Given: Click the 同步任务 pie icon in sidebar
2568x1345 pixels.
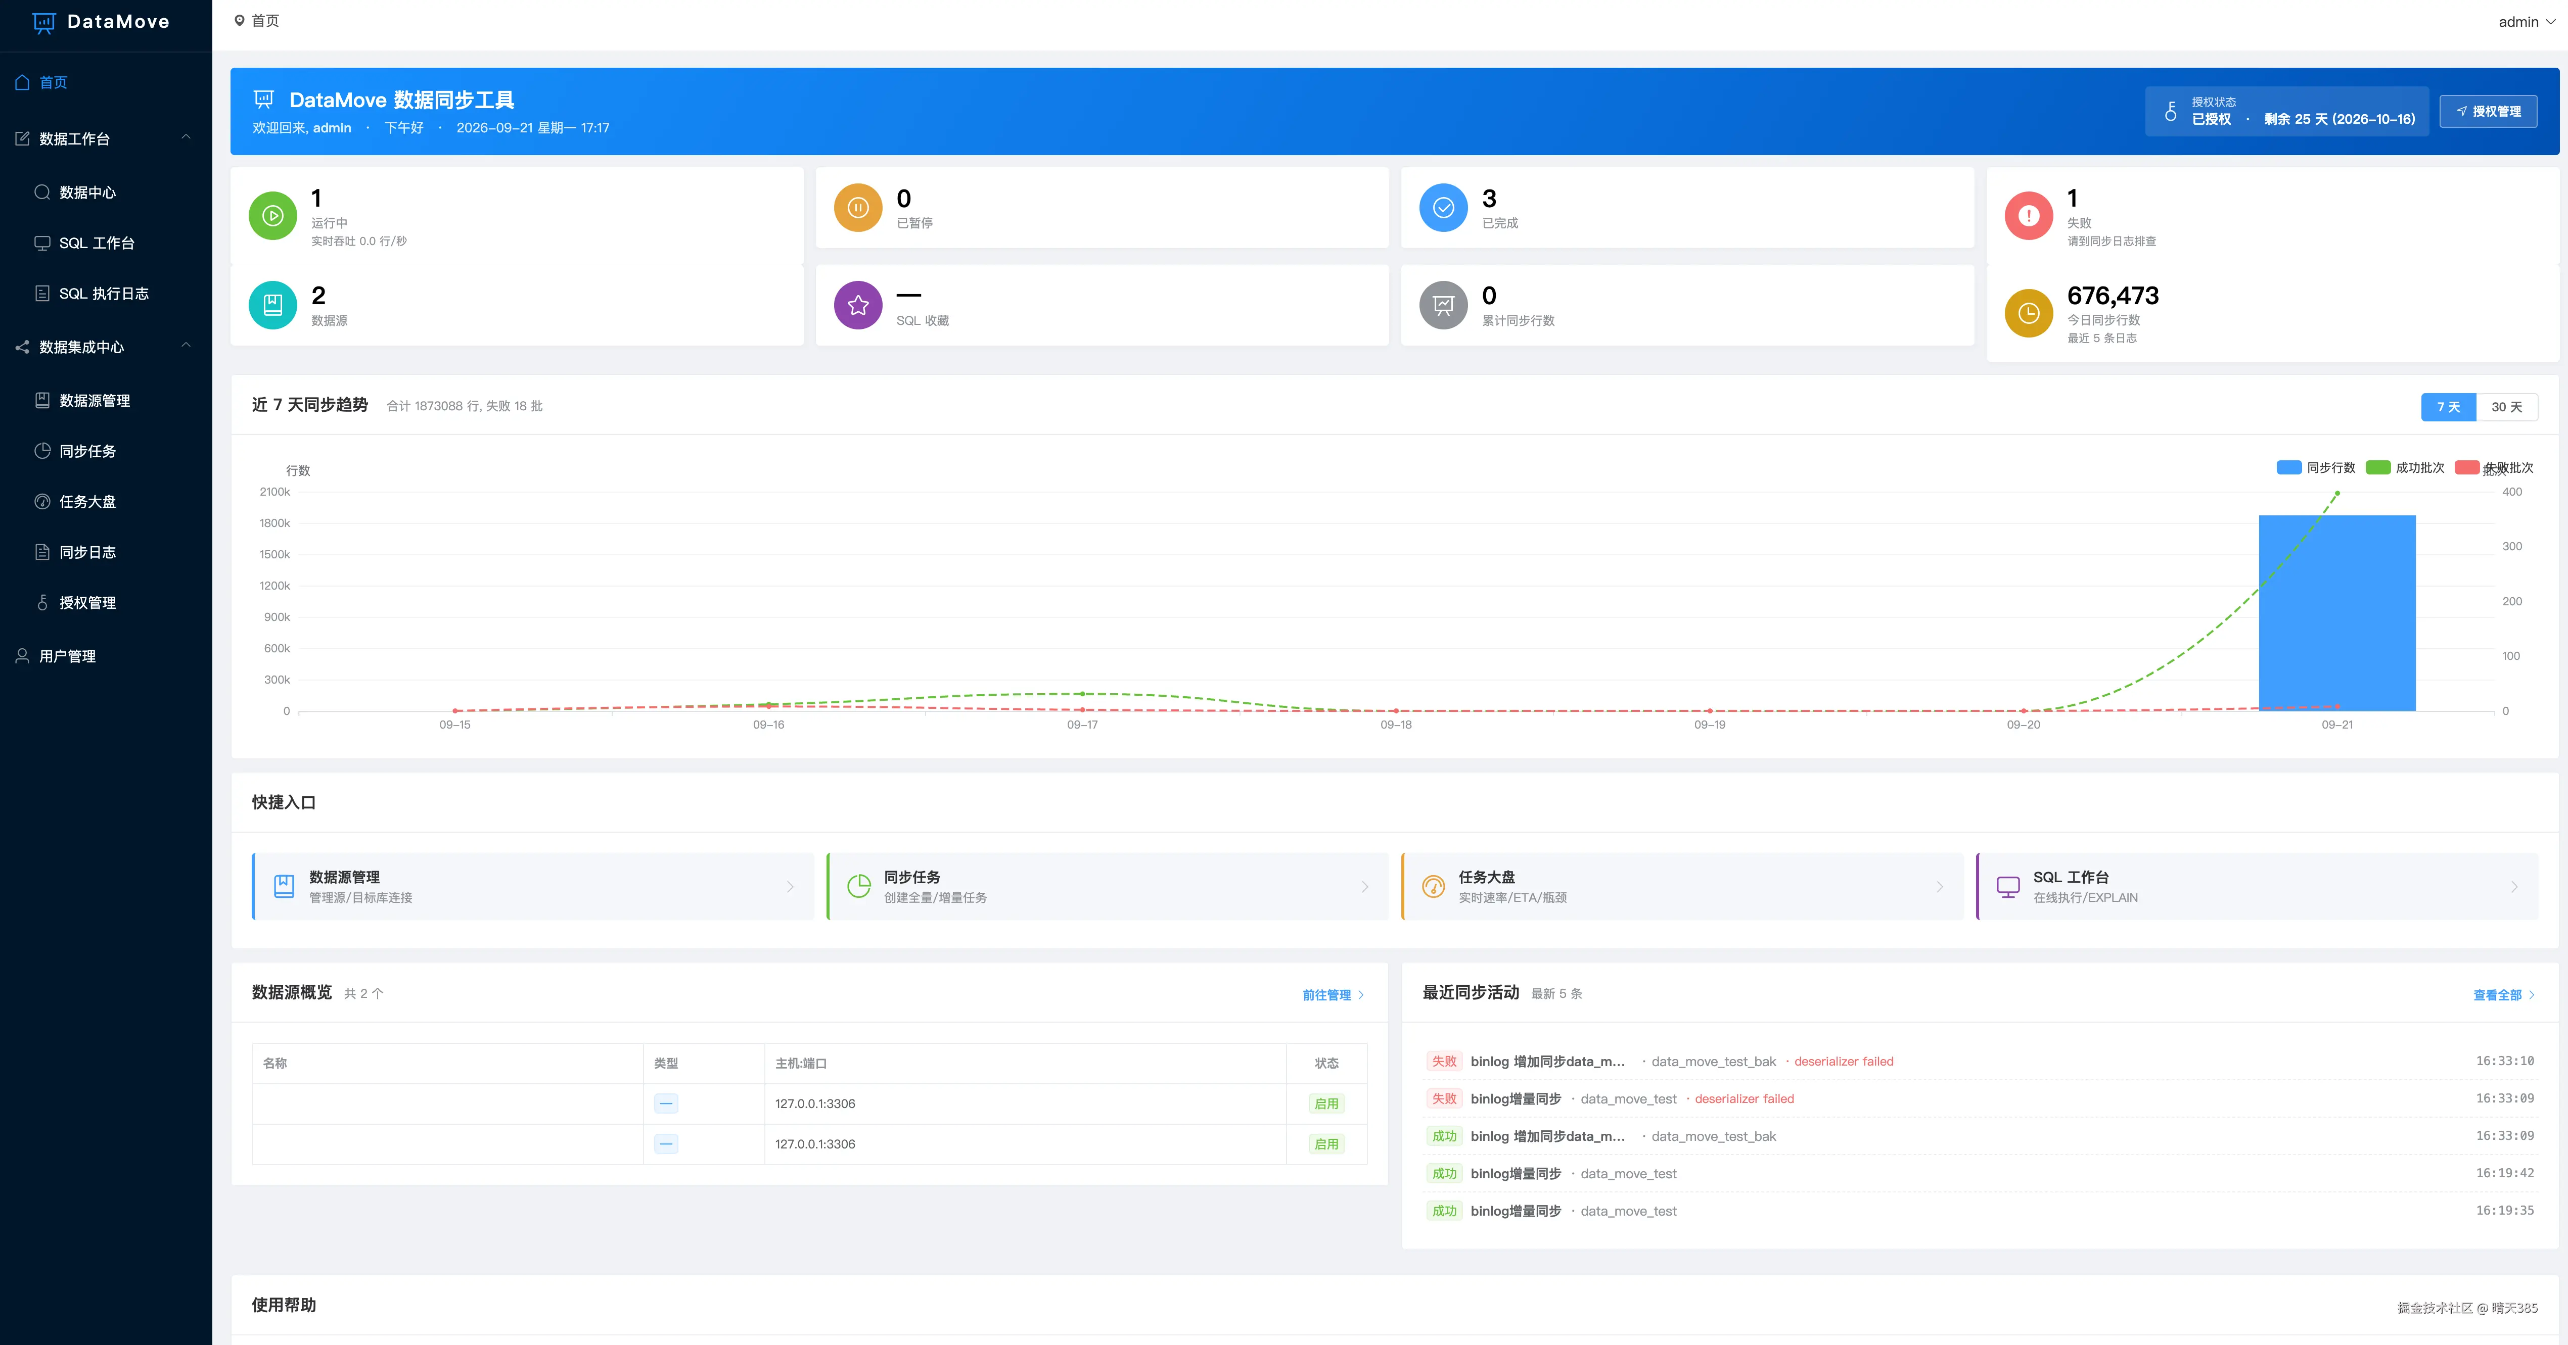Looking at the screenshot, I should pyautogui.click(x=42, y=450).
